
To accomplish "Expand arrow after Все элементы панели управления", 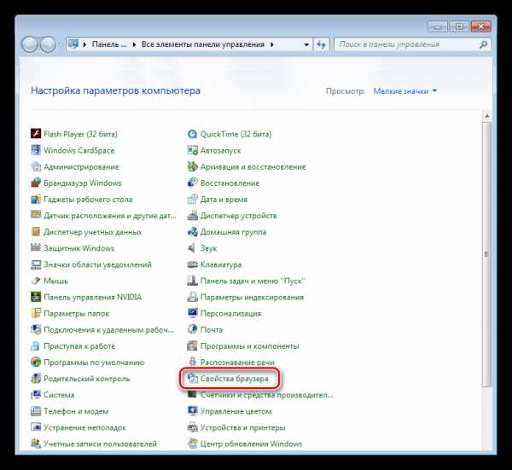I will (x=271, y=44).
